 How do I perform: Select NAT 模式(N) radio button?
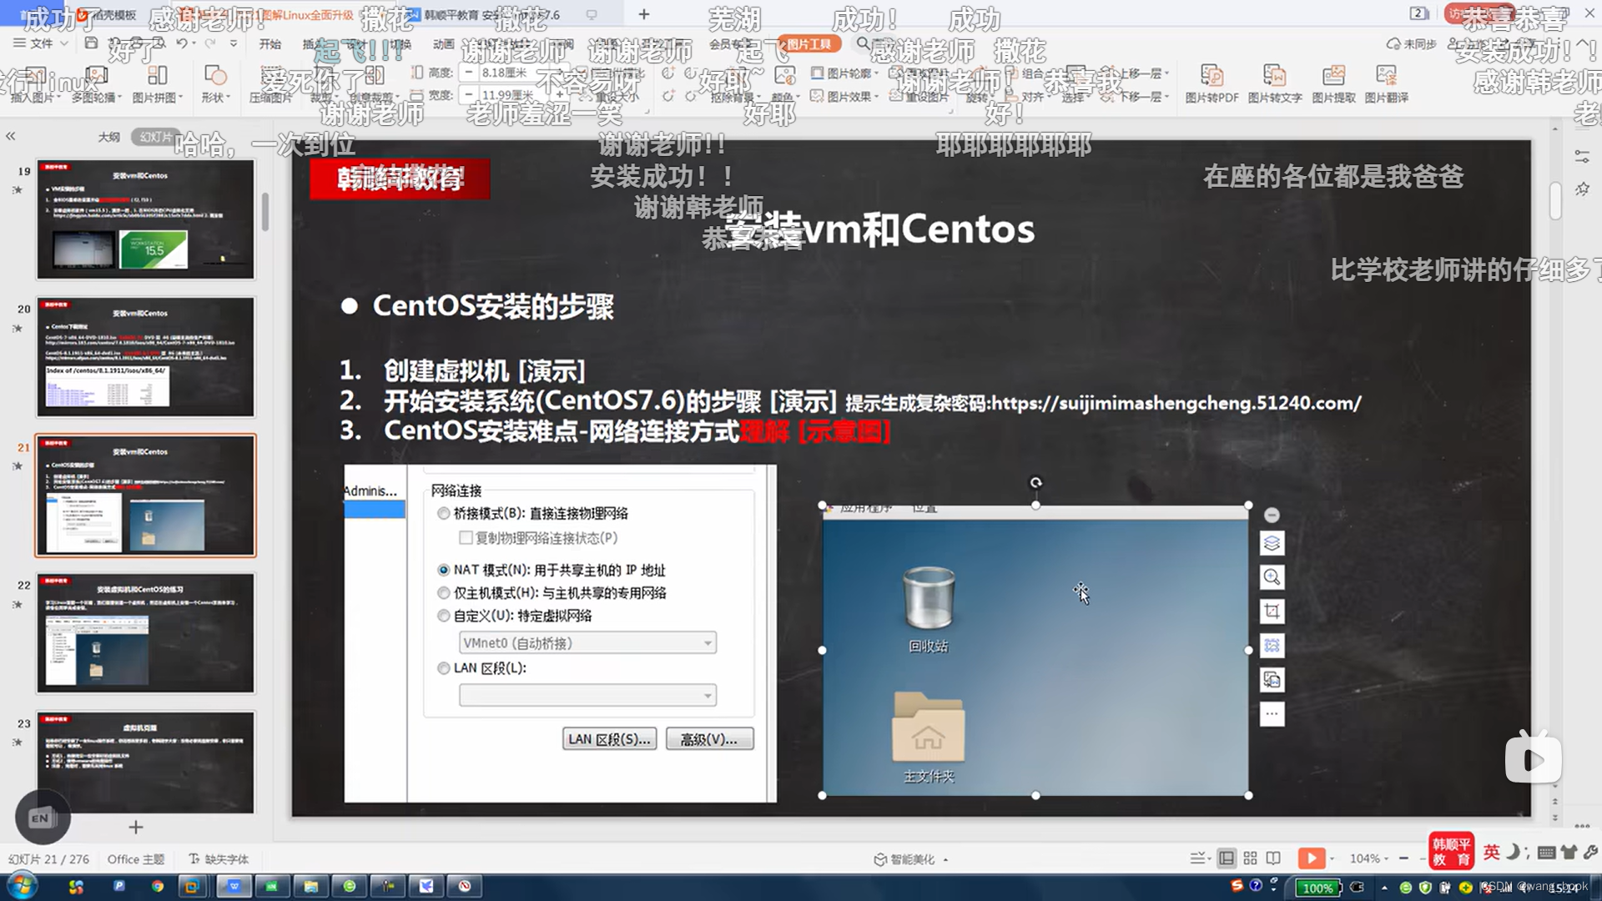[x=444, y=571]
